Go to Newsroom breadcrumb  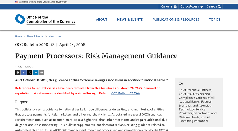(x=55, y=36)
